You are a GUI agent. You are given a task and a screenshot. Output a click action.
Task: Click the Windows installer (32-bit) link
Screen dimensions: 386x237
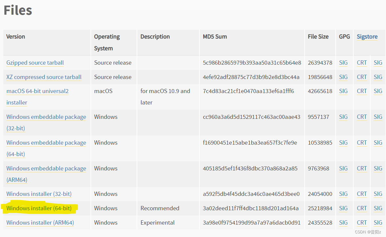(x=39, y=194)
